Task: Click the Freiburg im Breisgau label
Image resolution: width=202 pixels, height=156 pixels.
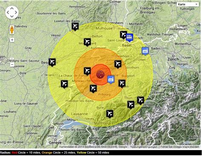Action: pyautogui.click(x=150, y=10)
